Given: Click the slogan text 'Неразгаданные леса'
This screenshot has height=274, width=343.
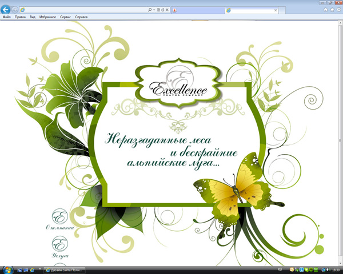Looking at the screenshot, I should pos(158,140).
